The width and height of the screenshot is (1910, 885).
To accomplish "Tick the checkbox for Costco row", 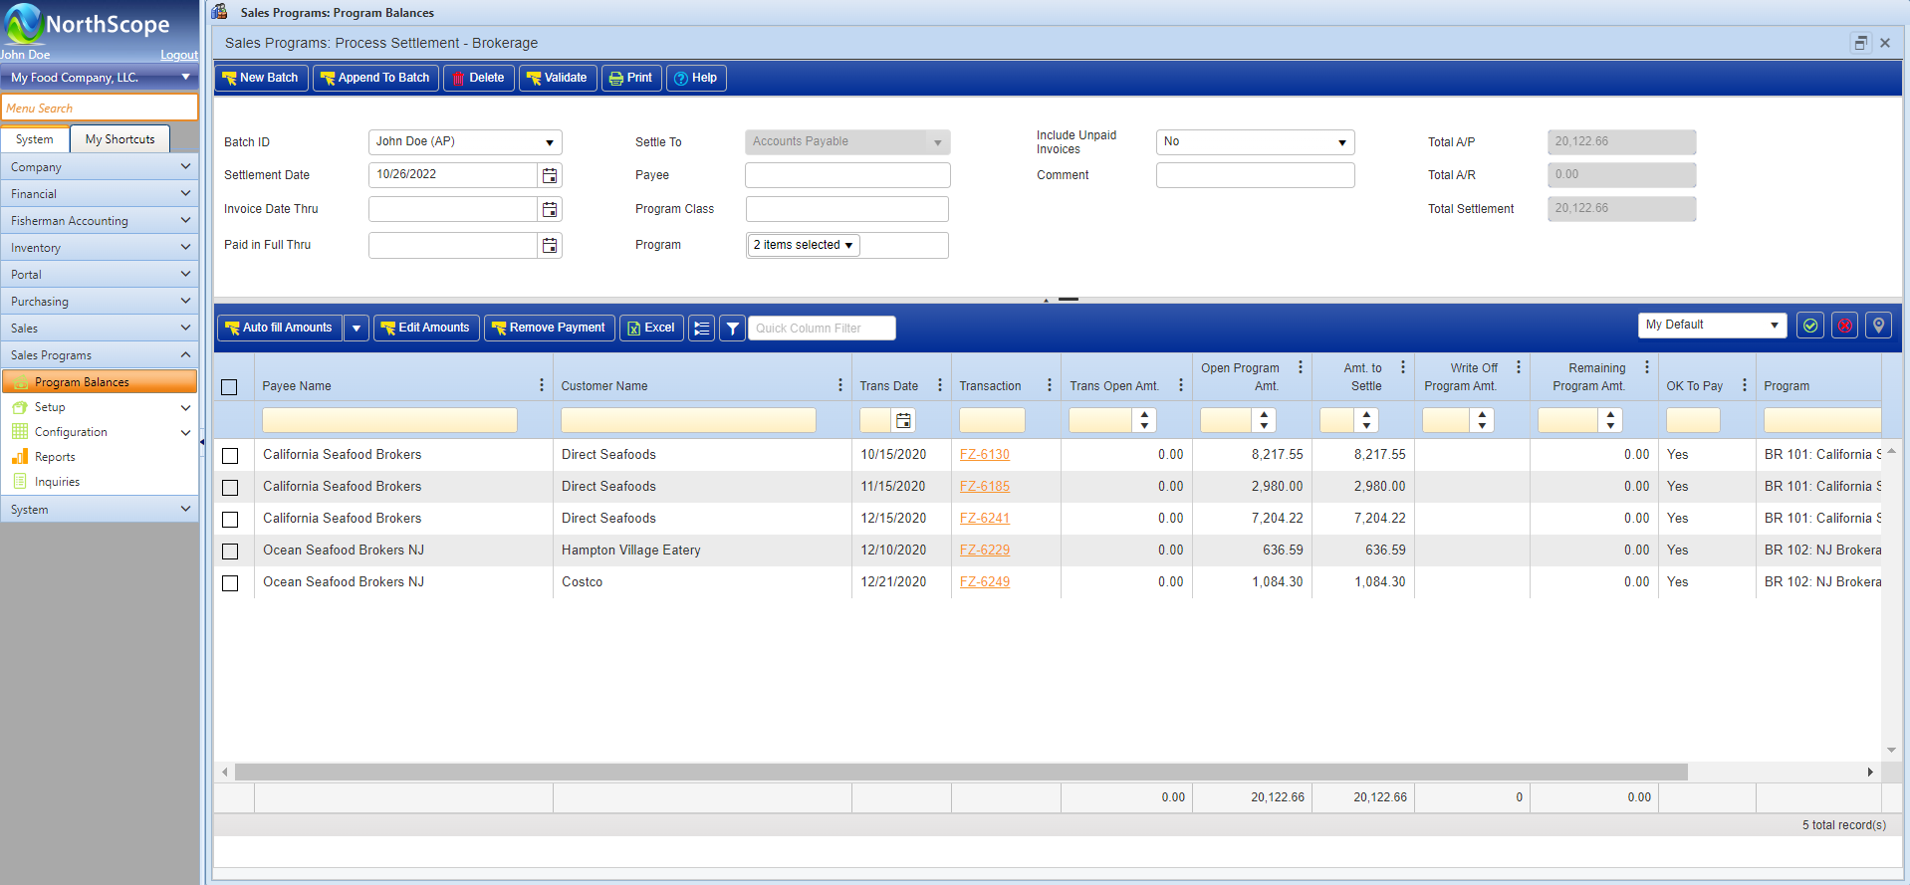I will pyautogui.click(x=230, y=582).
